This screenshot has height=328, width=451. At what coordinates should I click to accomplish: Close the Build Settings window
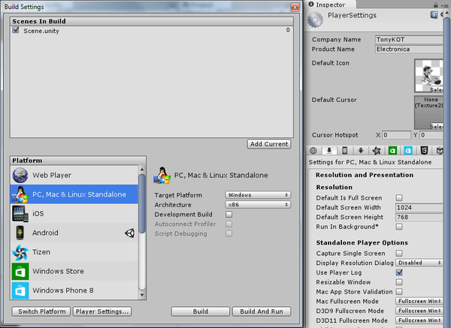click(x=295, y=8)
